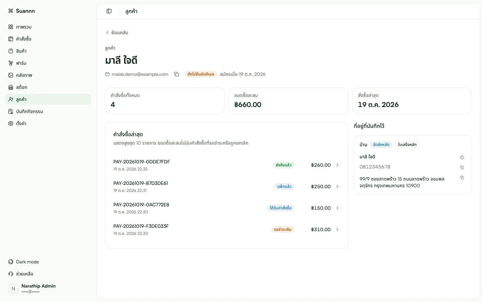Expand order PAY-20261019-0DDE7FDF chevron

pyautogui.click(x=337, y=165)
